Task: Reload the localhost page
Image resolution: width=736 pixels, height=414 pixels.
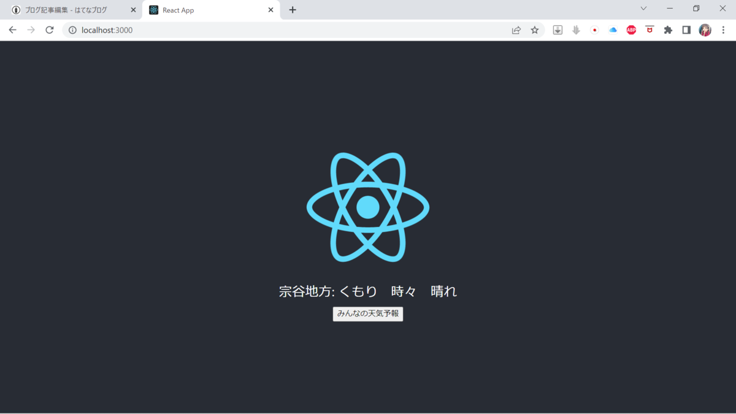Action: pos(50,30)
